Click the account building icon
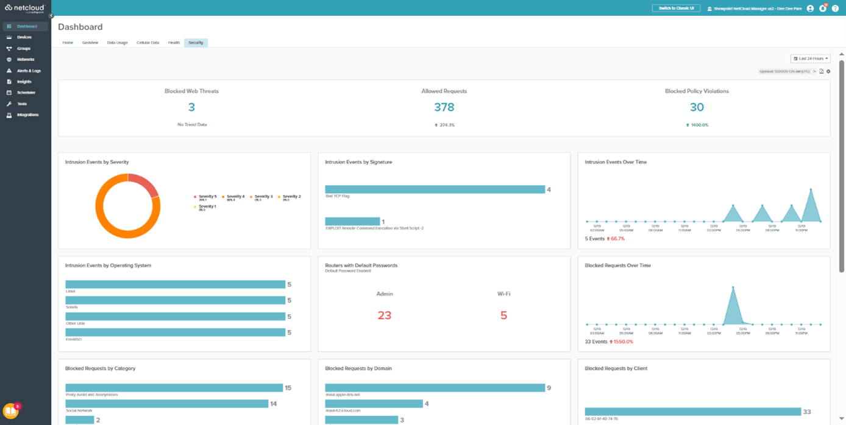 tap(709, 9)
